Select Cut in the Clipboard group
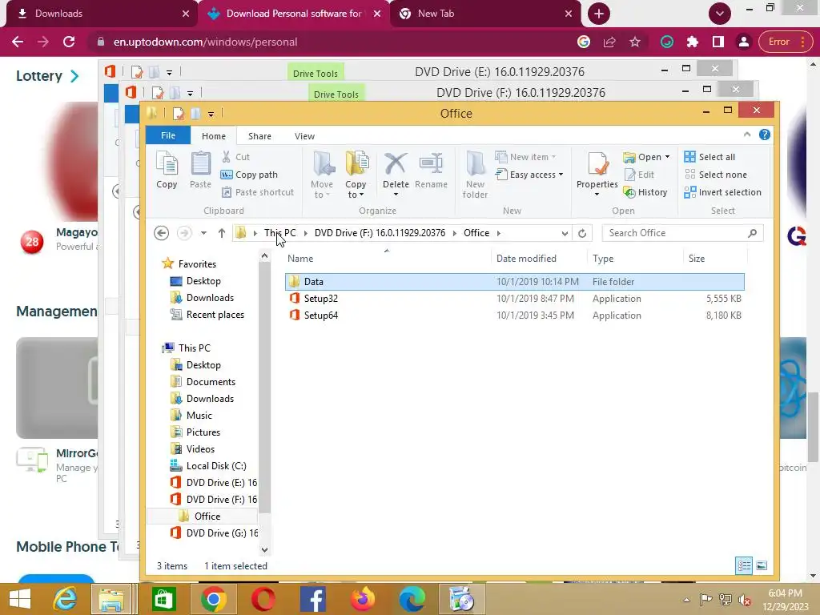 [x=236, y=157]
